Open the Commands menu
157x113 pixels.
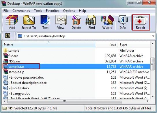(x=21, y=11)
